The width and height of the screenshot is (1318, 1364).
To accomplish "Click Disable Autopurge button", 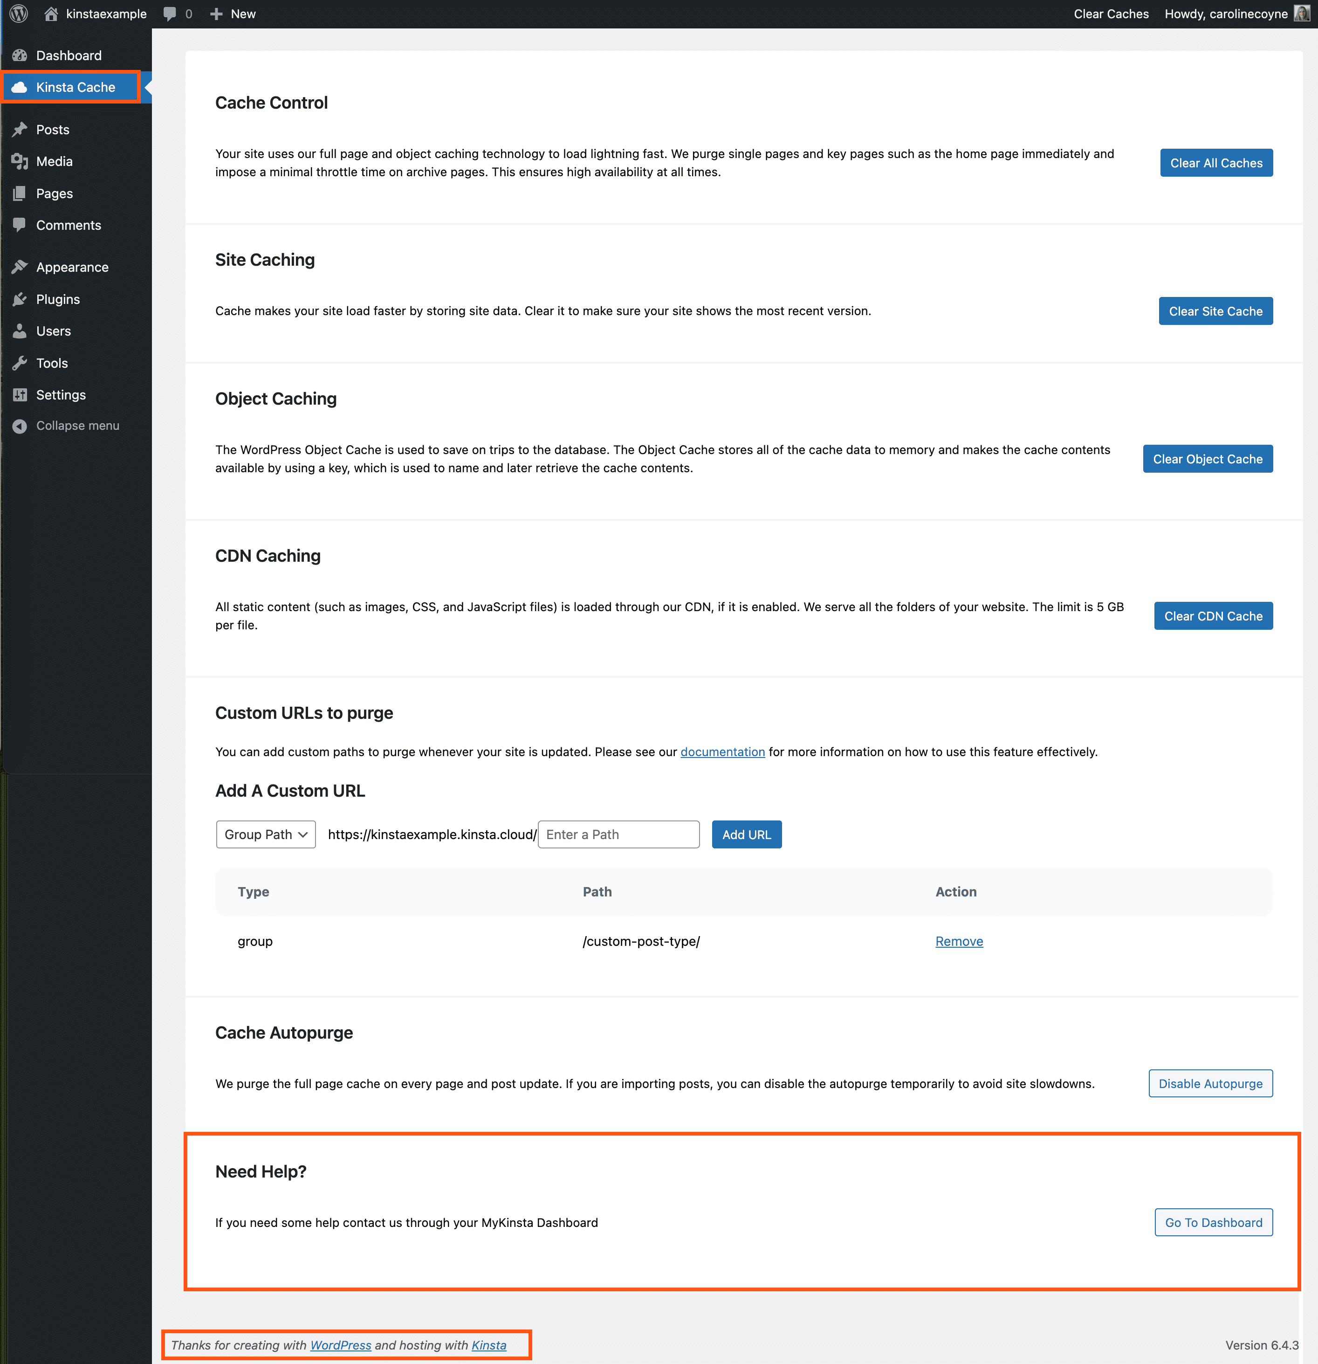I will pyautogui.click(x=1209, y=1083).
